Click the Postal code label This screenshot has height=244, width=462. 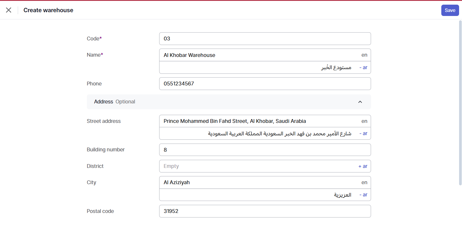click(x=100, y=211)
